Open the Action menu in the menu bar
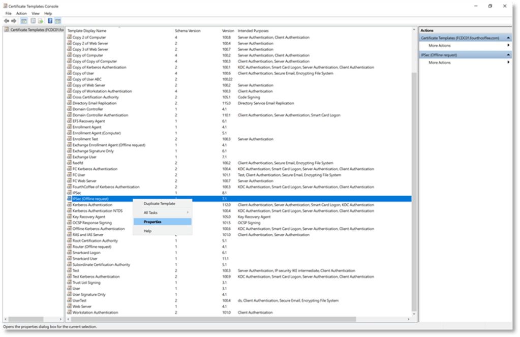The image size is (520, 337). coord(21,13)
